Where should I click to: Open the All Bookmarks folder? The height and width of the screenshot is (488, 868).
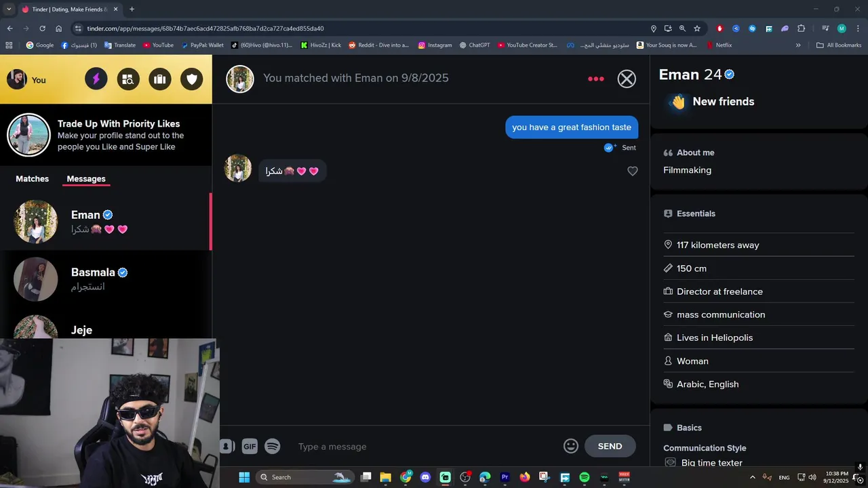click(x=839, y=45)
